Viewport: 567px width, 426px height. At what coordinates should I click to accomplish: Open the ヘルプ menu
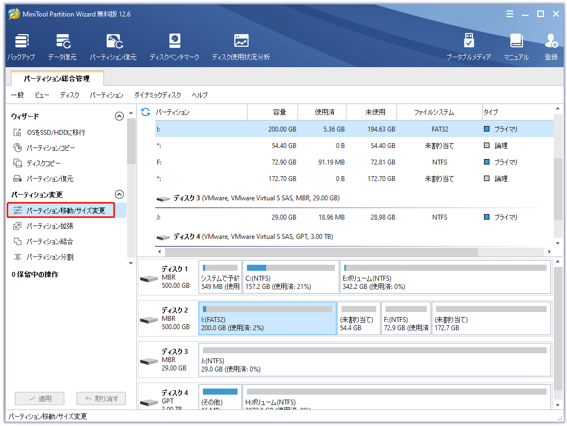pyautogui.click(x=200, y=95)
